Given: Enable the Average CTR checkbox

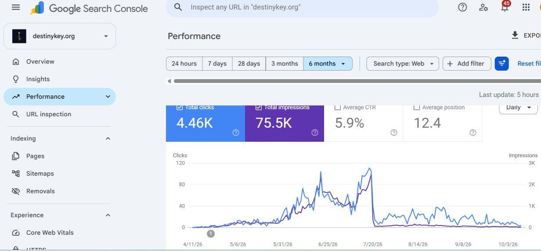Looking at the screenshot, I should pyautogui.click(x=337, y=107).
